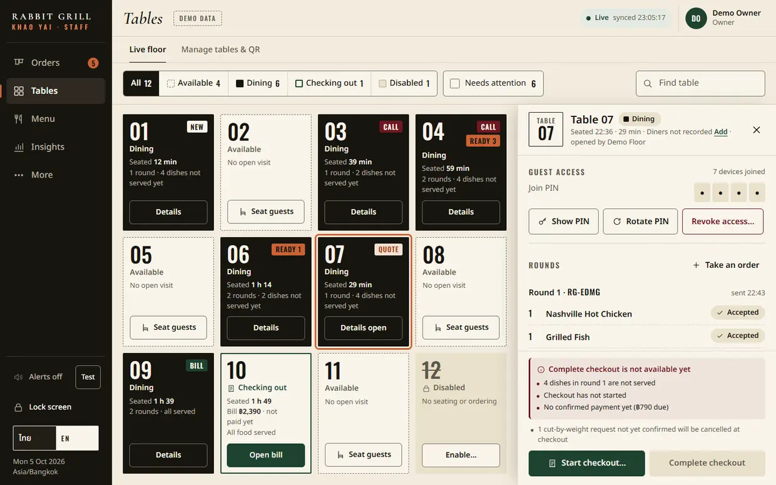Tick the Needs attention checkbox
The width and height of the screenshot is (776, 485).
pyautogui.click(x=455, y=83)
